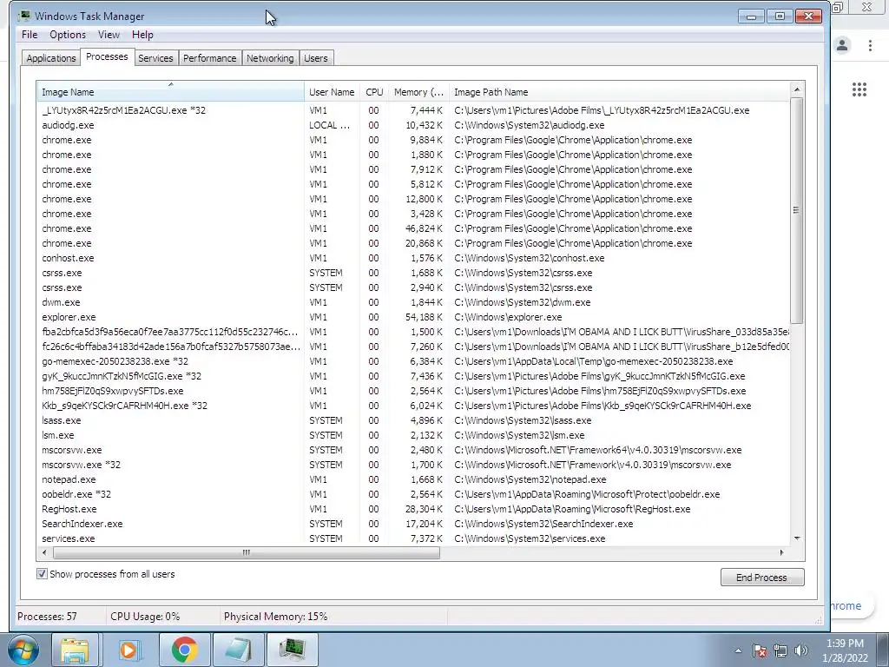Open the View menu
Screen dimensions: 889x667
109,35
